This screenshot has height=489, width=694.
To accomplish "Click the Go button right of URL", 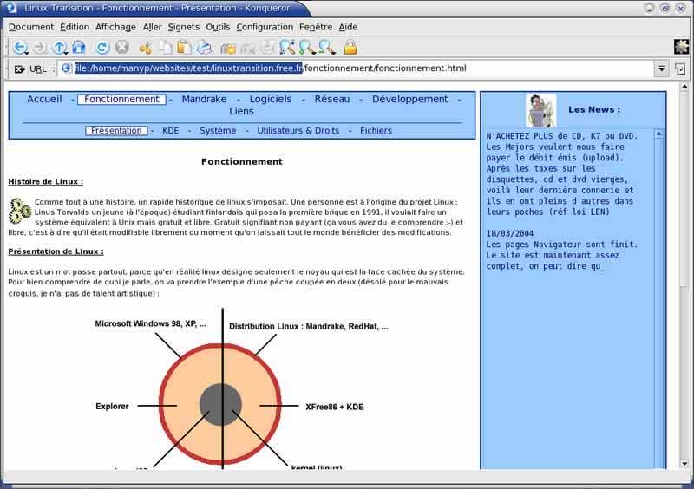I will [x=680, y=68].
